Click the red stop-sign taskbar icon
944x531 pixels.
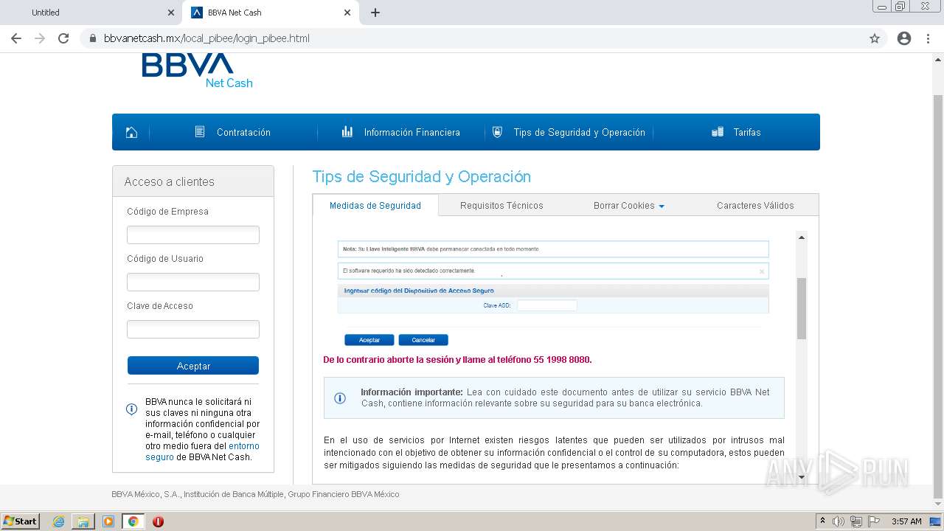pyautogui.click(x=158, y=521)
